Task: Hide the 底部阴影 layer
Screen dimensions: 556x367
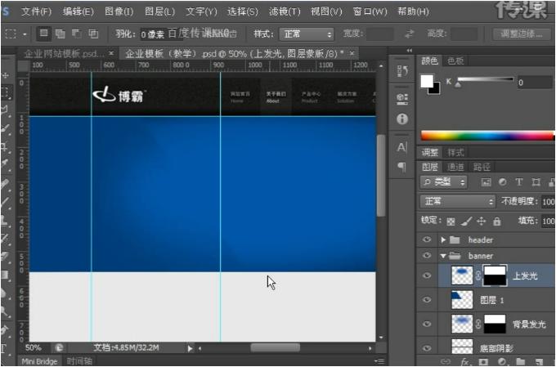Action: coord(428,348)
